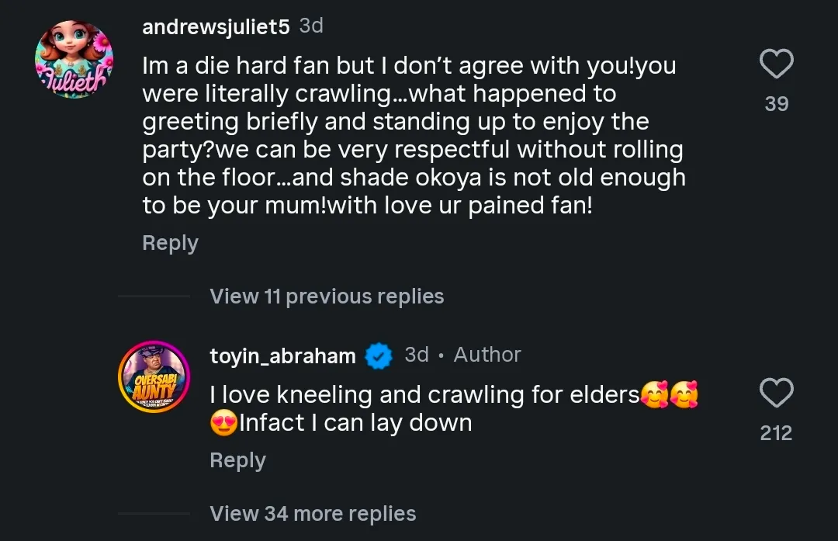
Task: Click the smiling hearts emojis after 'elders'
Action: pyautogui.click(x=669, y=395)
